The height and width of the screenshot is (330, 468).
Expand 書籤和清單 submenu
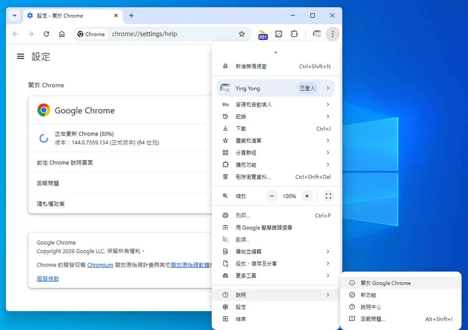pyautogui.click(x=276, y=140)
